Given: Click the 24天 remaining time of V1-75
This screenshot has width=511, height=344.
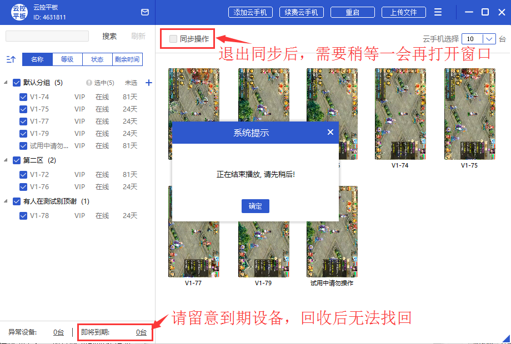Looking at the screenshot, I should [130, 109].
